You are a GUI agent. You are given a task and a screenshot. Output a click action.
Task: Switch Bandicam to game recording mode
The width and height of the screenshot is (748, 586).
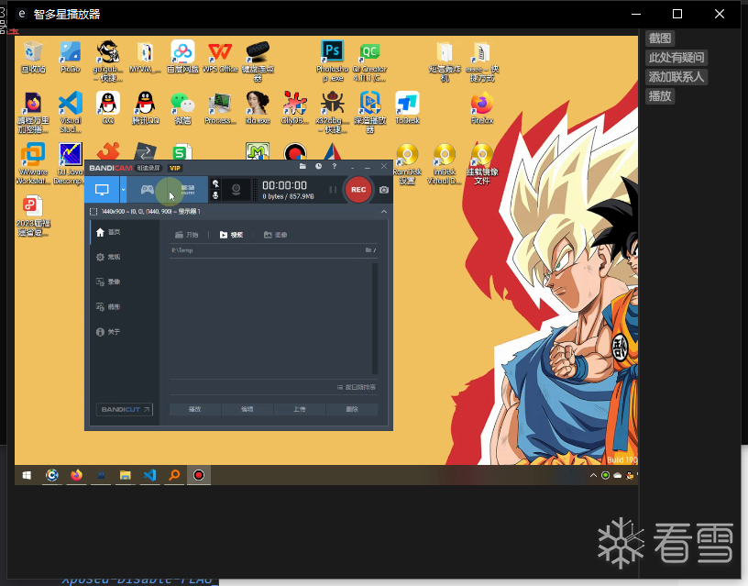coord(147,190)
